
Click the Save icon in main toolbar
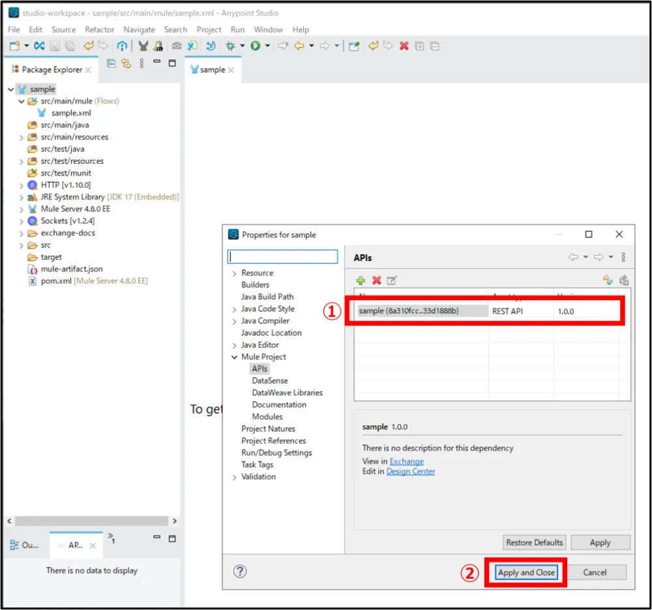point(55,46)
